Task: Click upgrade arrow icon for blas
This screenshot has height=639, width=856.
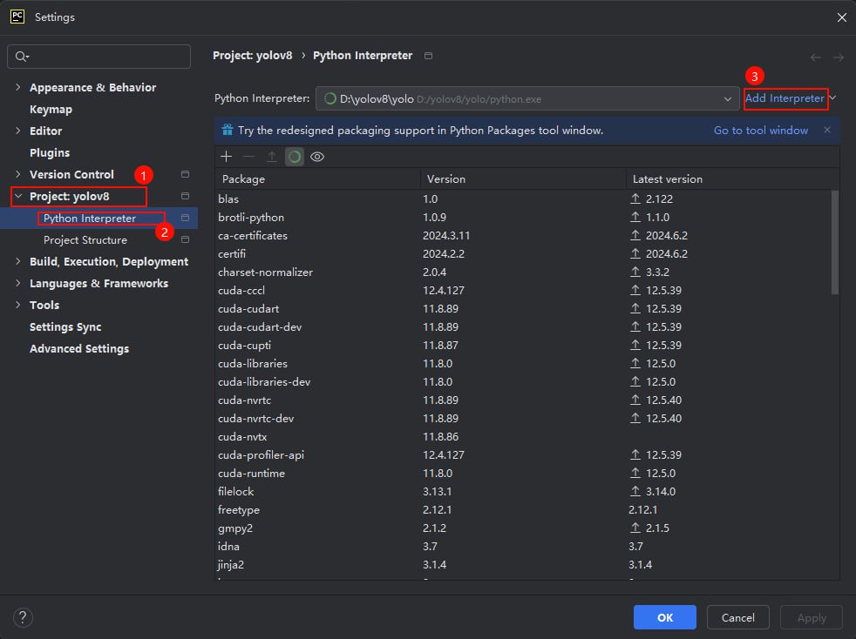Action: (x=635, y=198)
